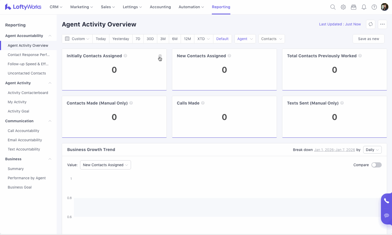The width and height of the screenshot is (392, 235).
Task: Open the help question mark icon
Action: coord(374,7)
